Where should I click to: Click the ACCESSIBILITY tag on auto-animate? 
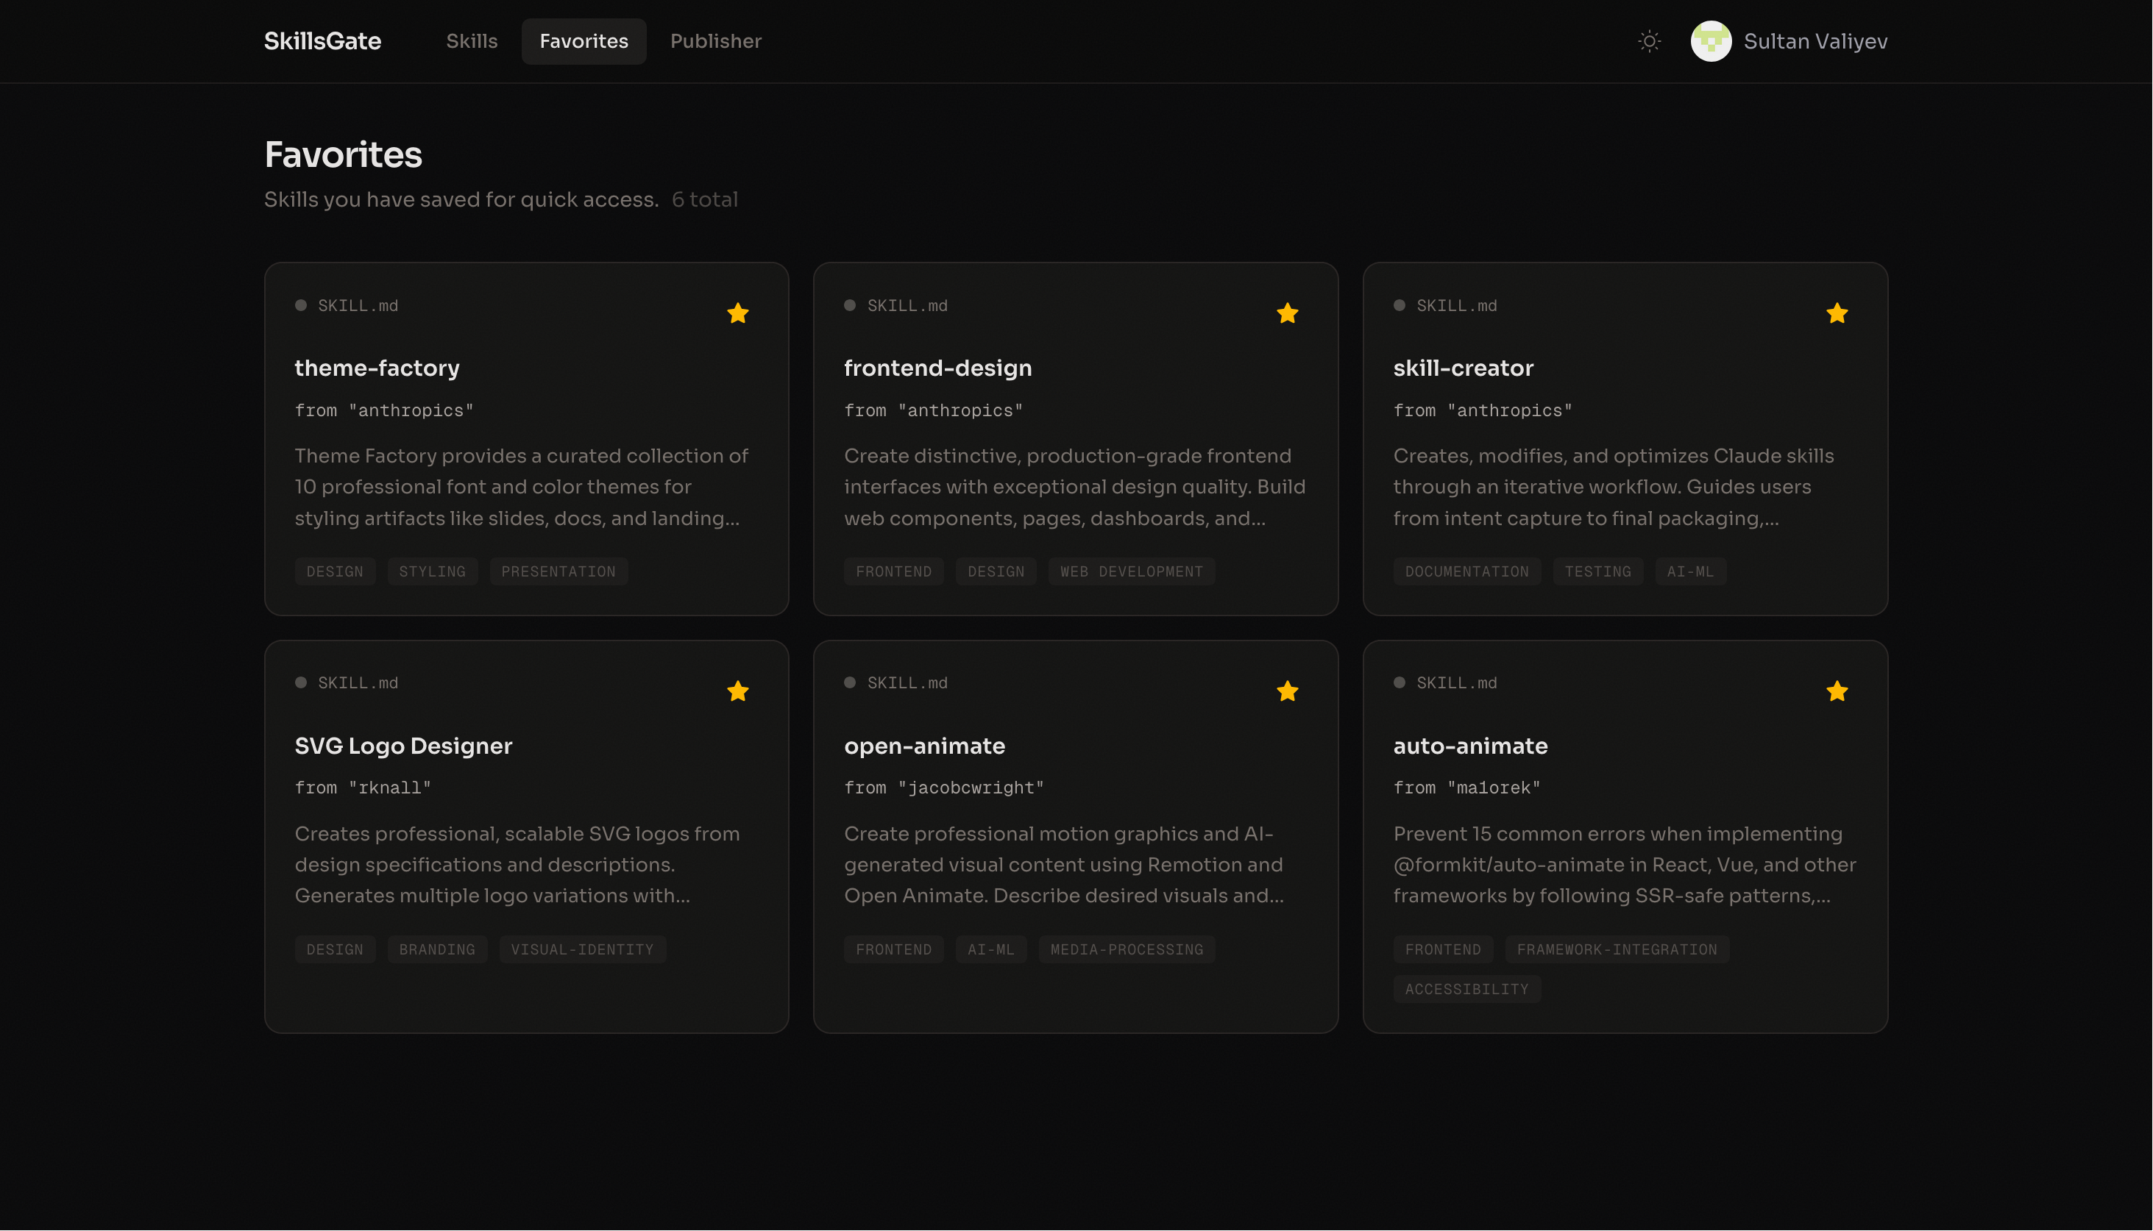(1466, 989)
